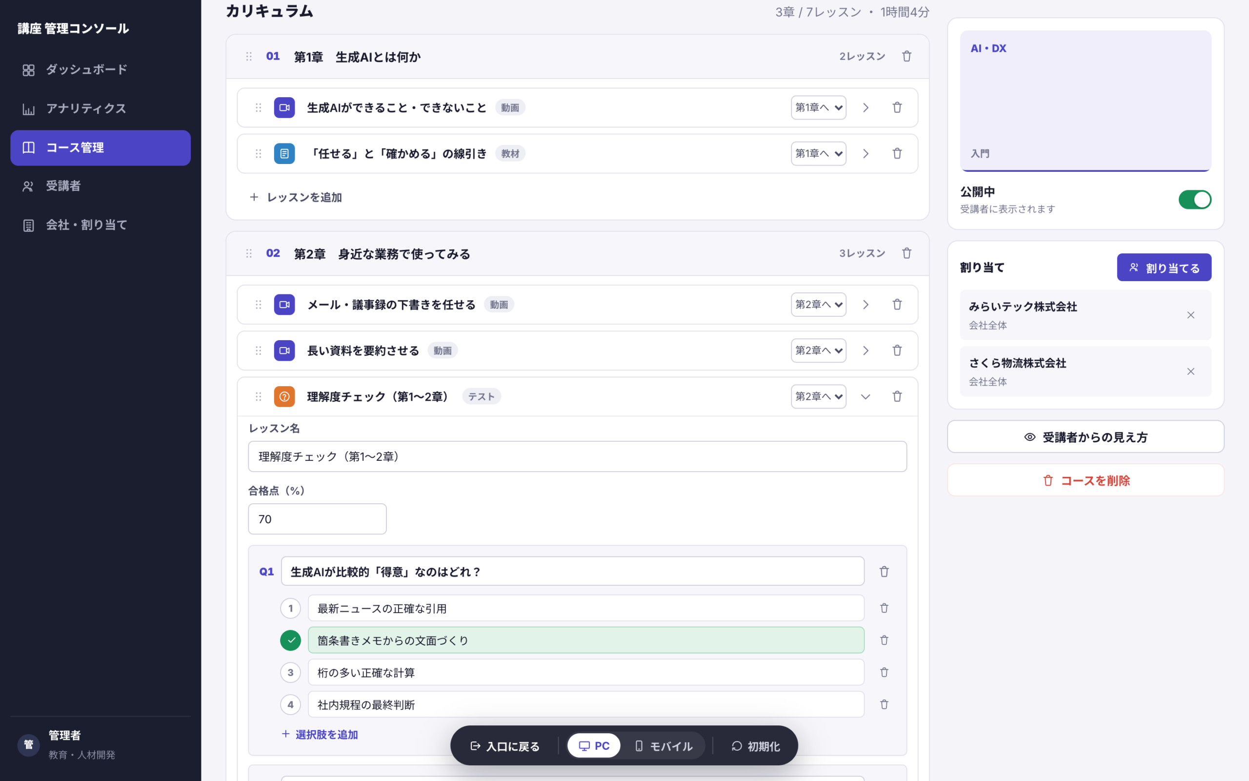
Task: Click 選択肢を追加 under Q1
Action: point(320,734)
